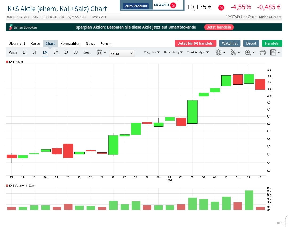Expand the calendar dropdown arrow
Viewport: 288px width, 227px height.
point(105,52)
